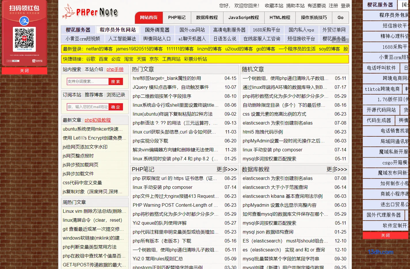This screenshot has width=410, height=269.
Task: Click the 在线客服人工咨询 ad link
Action: pyautogui.click(x=262, y=39)
